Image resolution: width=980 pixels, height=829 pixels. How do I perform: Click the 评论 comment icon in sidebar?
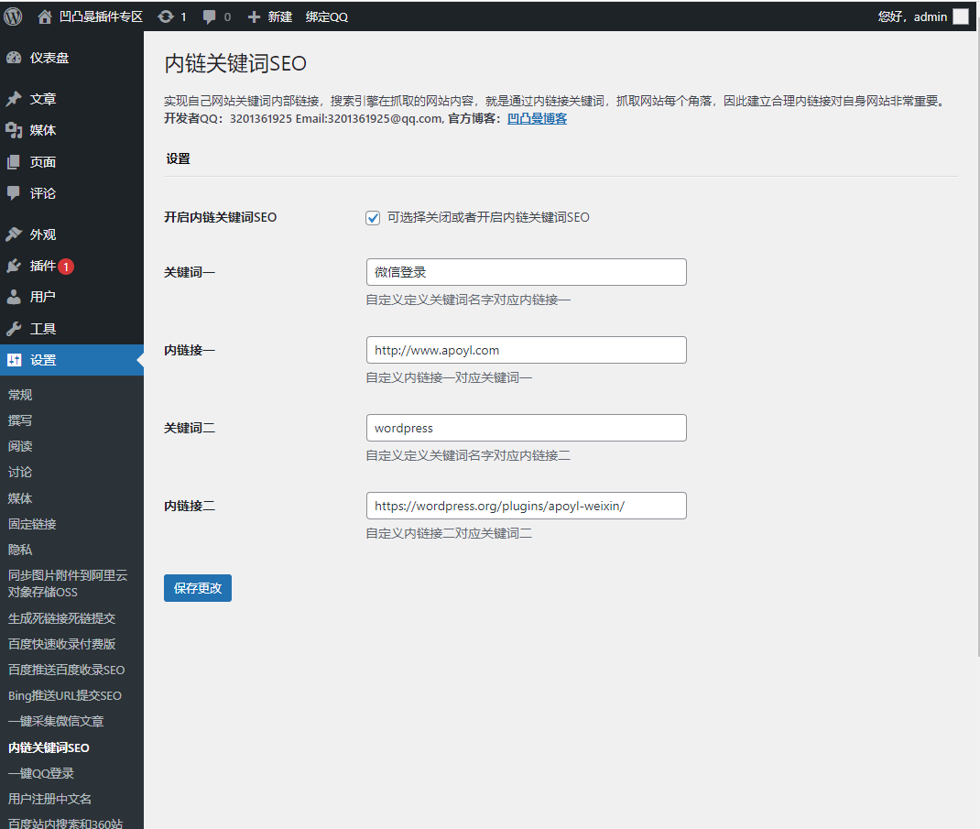pos(14,193)
